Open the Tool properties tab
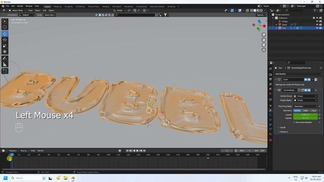This screenshot has height=182, width=324. click(x=270, y=69)
